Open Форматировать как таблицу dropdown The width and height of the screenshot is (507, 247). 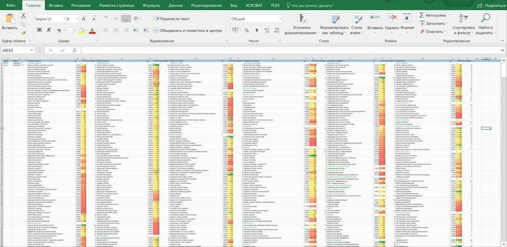click(334, 24)
